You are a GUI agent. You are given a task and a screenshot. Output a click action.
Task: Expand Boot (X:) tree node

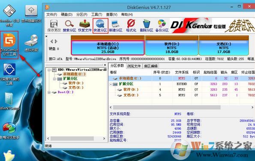tap(49, 92)
